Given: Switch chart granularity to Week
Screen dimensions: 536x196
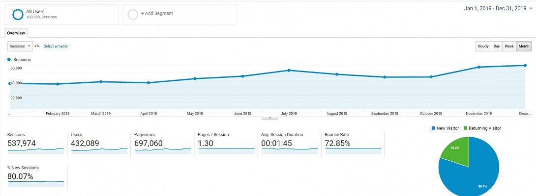Looking at the screenshot, I should [509, 46].
